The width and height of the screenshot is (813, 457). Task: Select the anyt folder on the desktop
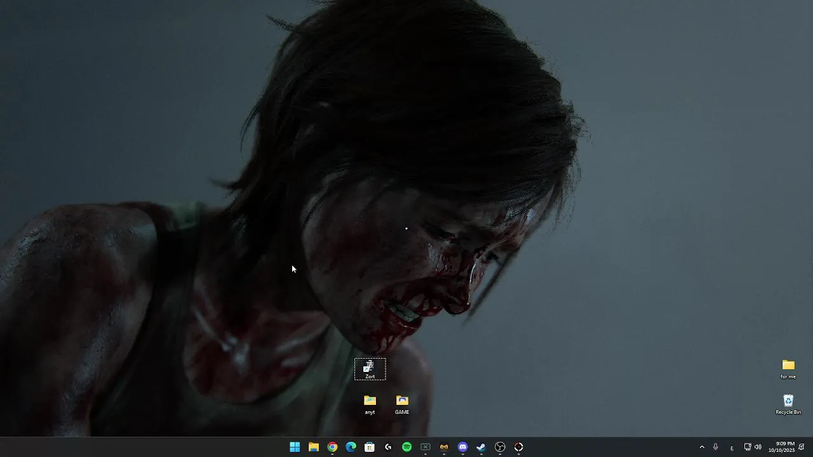[370, 404]
